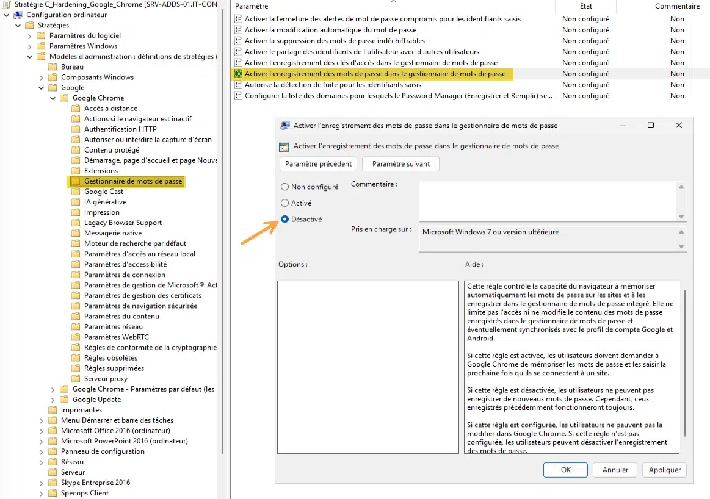The image size is (710, 499).
Task: Select the 'Non configuré' radio button
Action: 285,187
